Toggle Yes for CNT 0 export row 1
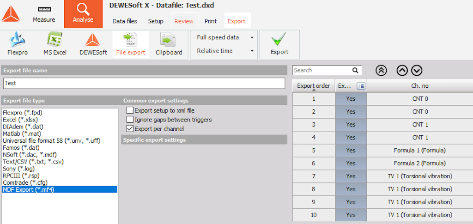Viewport: 473px width, 224px height. tap(351, 98)
